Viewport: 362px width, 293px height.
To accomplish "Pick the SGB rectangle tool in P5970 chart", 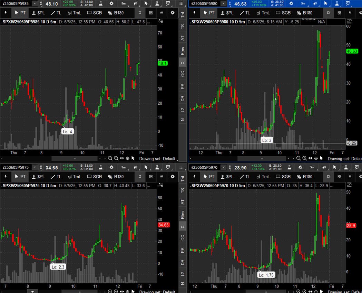I will [283, 177].
